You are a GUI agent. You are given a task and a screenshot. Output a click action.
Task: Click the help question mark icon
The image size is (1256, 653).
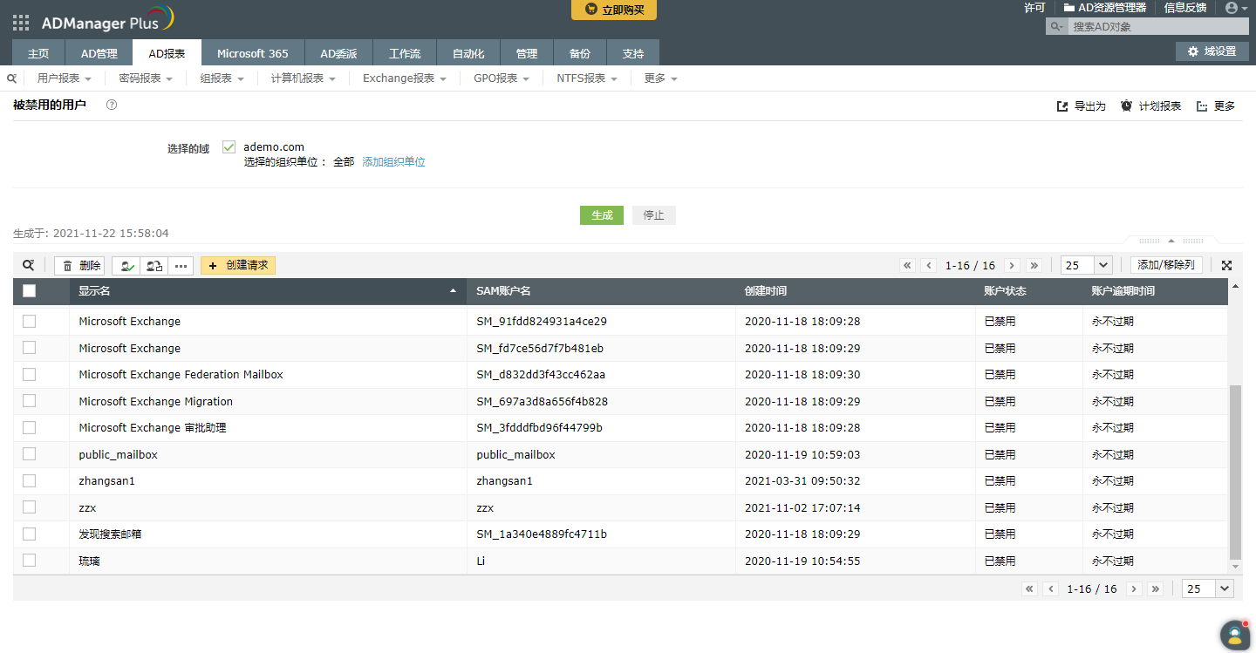coord(111,105)
